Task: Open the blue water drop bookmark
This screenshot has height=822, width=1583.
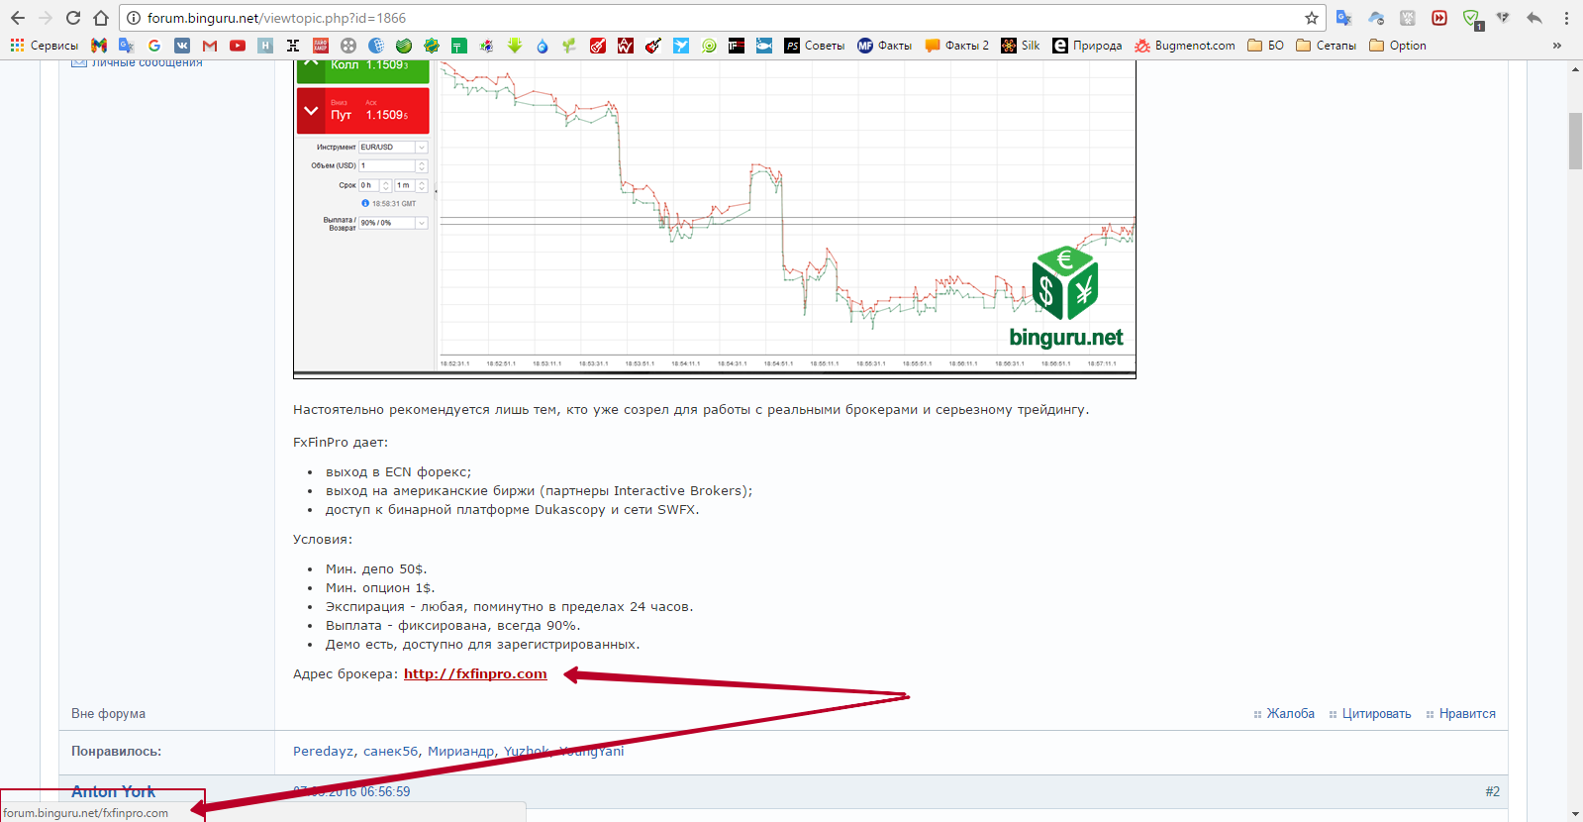Action: click(543, 46)
